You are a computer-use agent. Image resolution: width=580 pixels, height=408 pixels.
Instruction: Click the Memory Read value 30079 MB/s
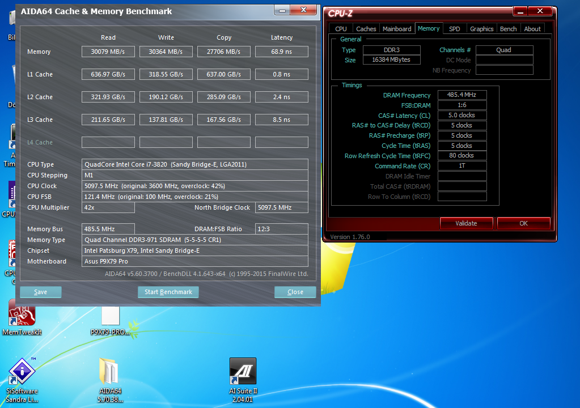[108, 52]
